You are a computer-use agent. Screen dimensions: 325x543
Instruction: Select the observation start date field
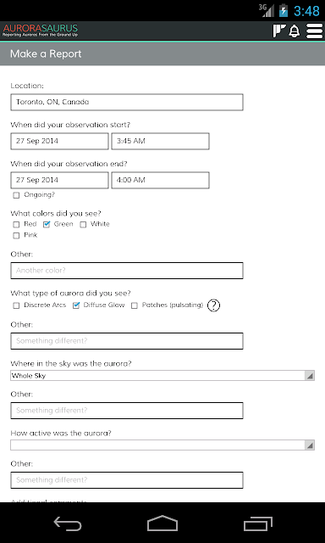click(x=59, y=142)
